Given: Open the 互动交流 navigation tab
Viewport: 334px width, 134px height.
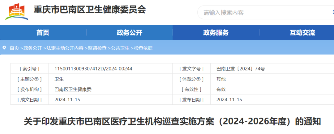Looking at the screenshot, I should pyautogui.click(x=302, y=33).
